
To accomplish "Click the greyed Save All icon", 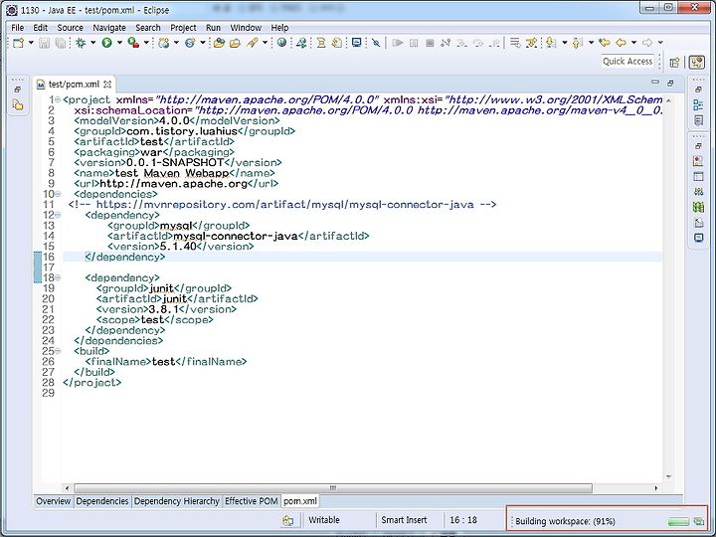I will click(60, 43).
